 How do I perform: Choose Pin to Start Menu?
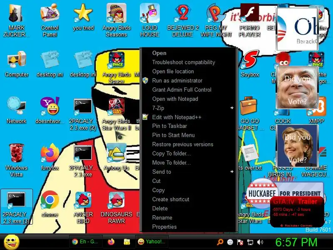pos(189,135)
